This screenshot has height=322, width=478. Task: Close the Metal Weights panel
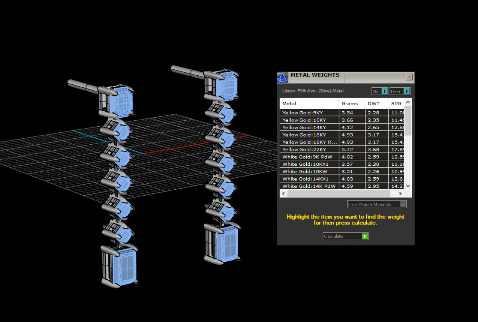pyautogui.click(x=409, y=77)
